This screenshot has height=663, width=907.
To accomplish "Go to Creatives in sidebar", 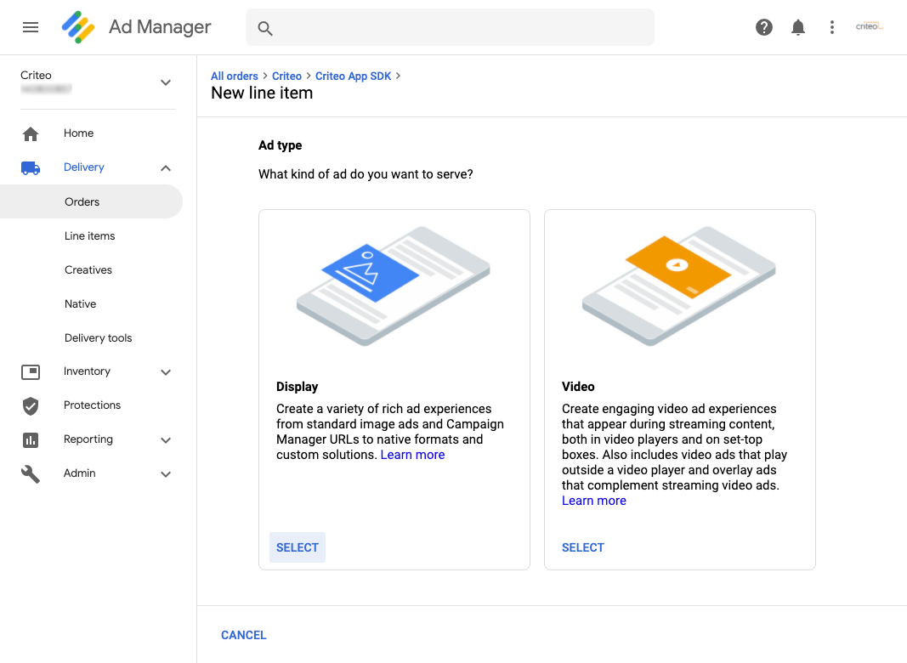I will click(x=88, y=269).
